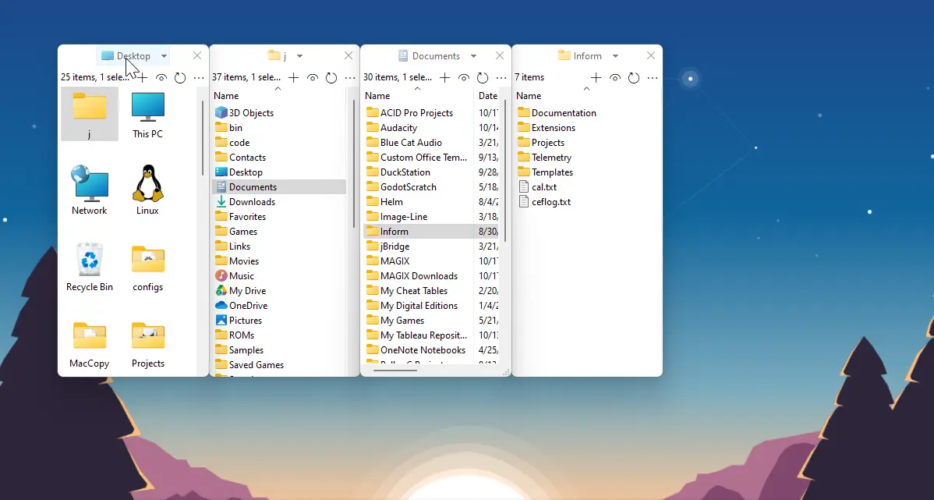
Task: Toggle the eye view icon in Desktop window
Action: coord(161,77)
